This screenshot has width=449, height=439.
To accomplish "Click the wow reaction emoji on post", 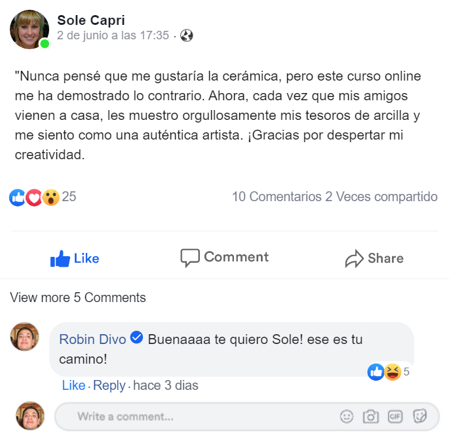I will (x=51, y=197).
